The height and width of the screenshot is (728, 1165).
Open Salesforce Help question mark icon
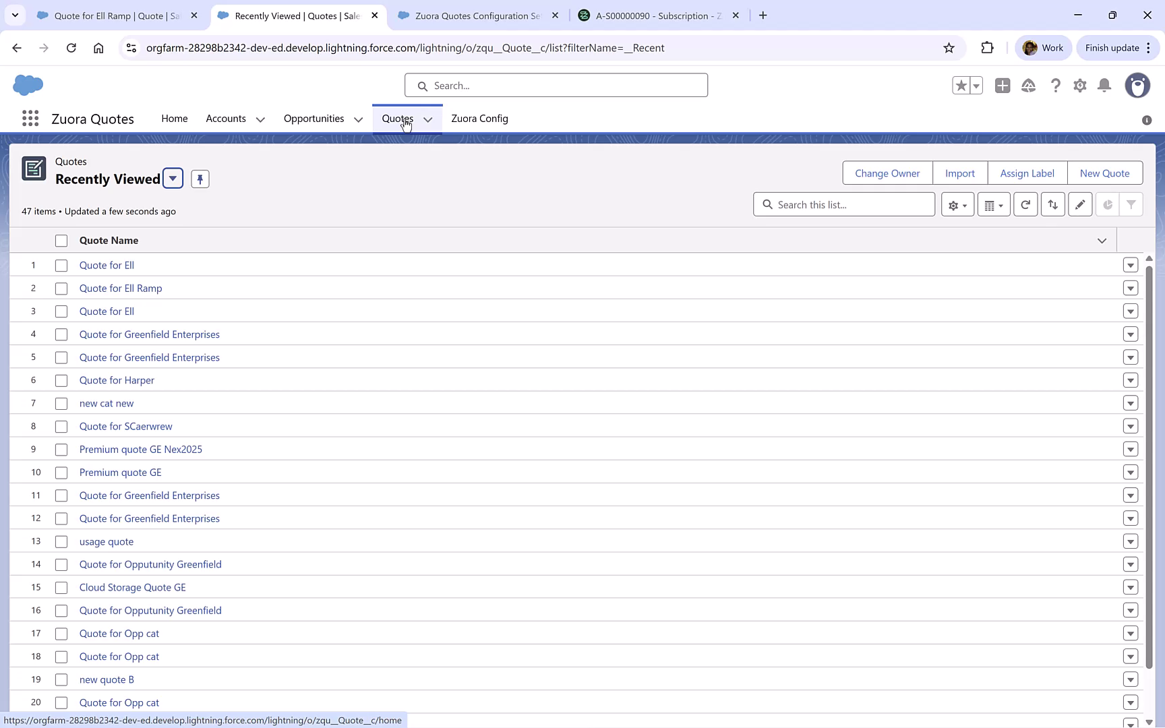1055,86
